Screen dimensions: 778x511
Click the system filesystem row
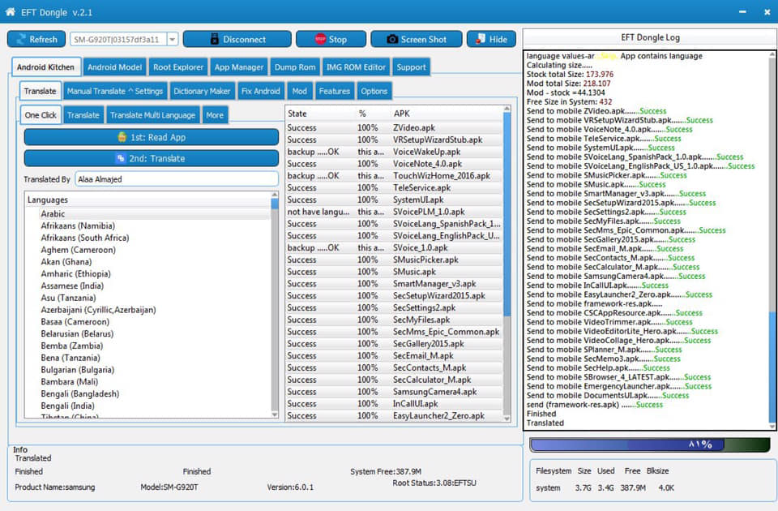(605, 487)
